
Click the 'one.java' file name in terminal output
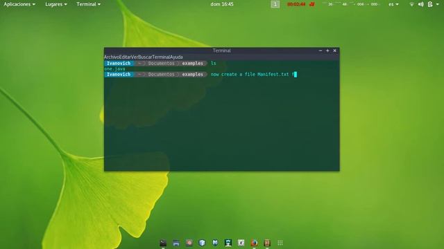click(114, 69)
